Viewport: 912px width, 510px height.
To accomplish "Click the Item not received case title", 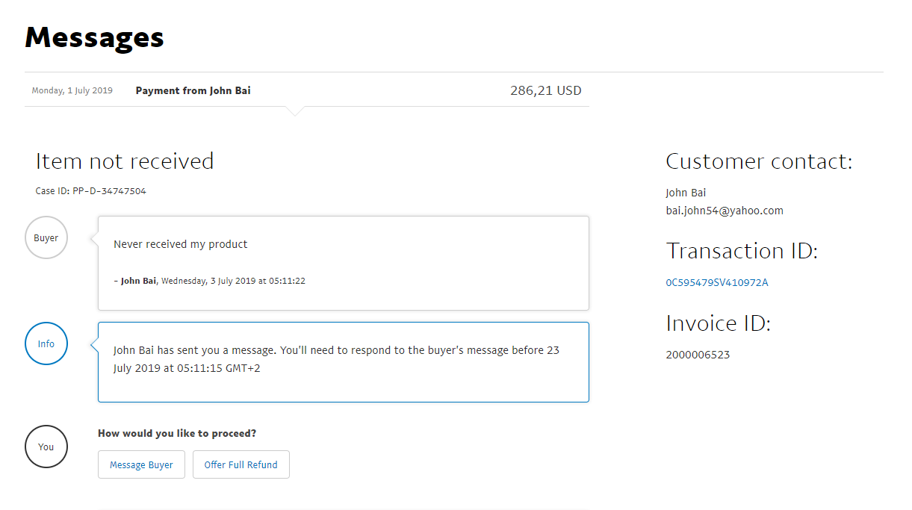I will point(125,161).
